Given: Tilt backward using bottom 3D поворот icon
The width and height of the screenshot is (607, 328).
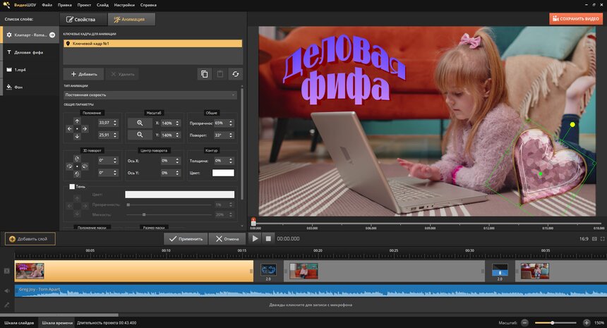Looking at the screenshot, I should point(77,174).
